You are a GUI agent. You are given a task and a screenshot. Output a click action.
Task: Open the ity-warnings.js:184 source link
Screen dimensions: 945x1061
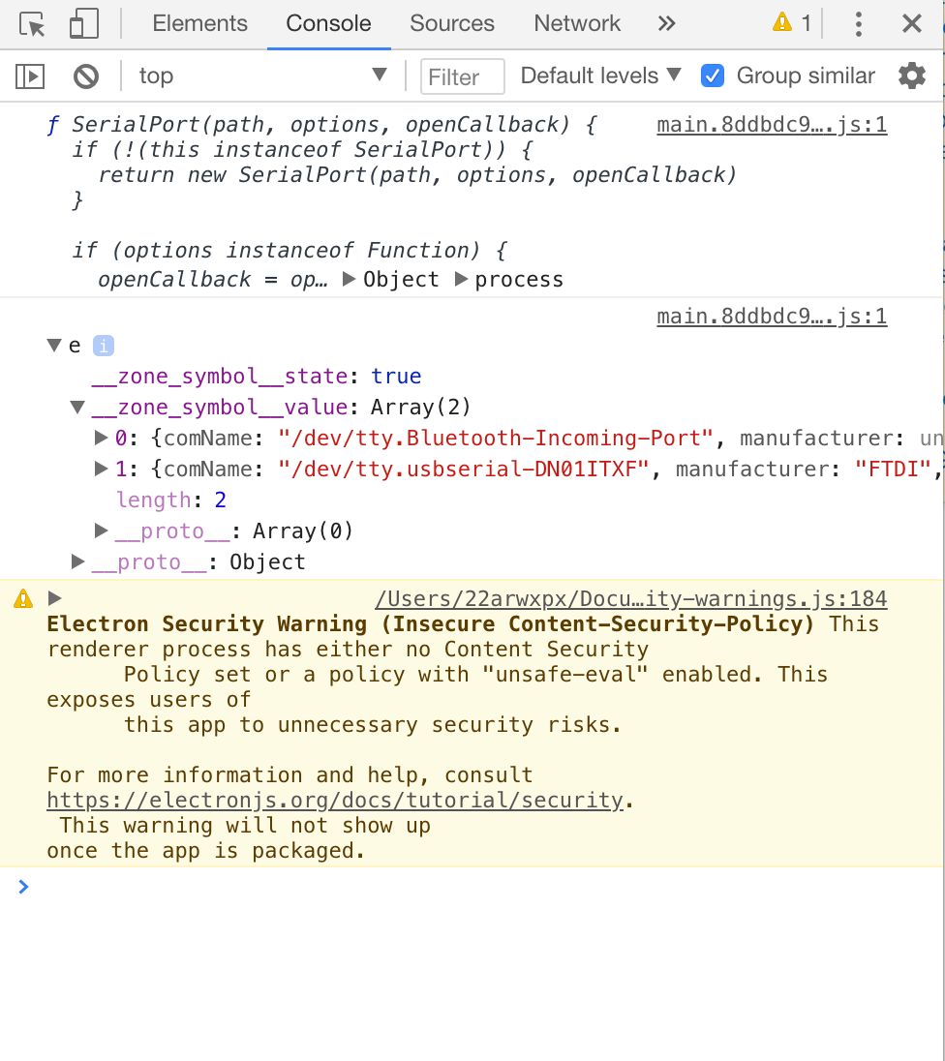(x=631, y=599)
